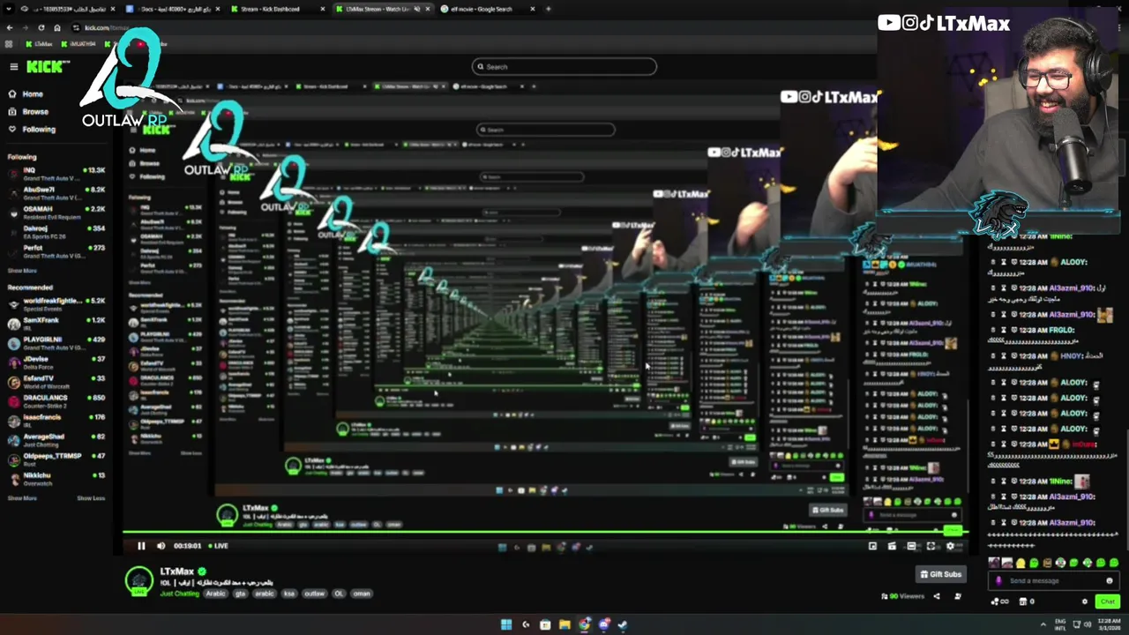Open Perfct channel in the sidebar
This screenshot has width=1129, height=635.
(56, 250)
